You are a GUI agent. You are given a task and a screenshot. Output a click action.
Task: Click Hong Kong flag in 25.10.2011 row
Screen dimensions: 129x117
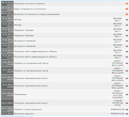[x=127, y=4]
